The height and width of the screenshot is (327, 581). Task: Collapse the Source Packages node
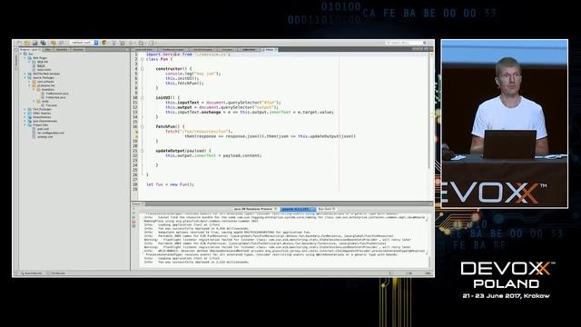click(25, 78)
